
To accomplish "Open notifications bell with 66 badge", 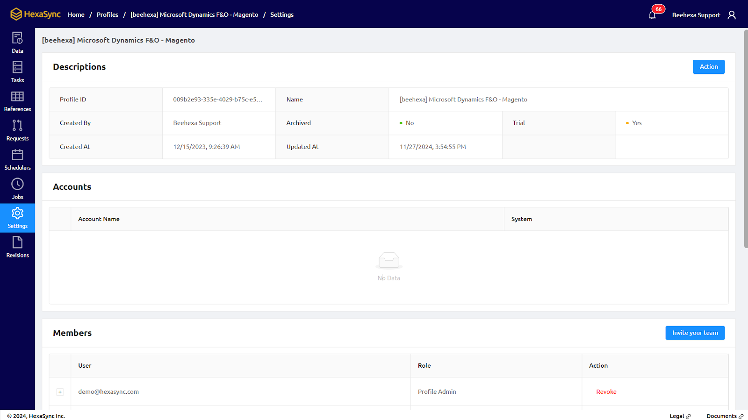I will point(653,15).
